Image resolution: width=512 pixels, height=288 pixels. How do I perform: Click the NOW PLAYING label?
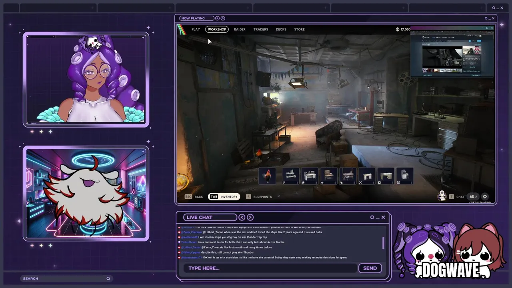pyautogui.click(x=193, y=18)
